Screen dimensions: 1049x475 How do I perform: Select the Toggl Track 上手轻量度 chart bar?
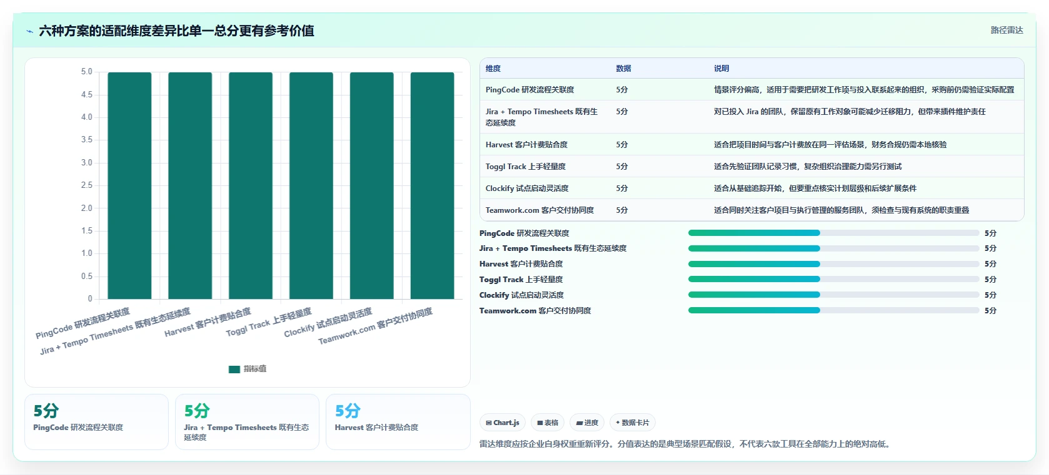pos(311,185)
